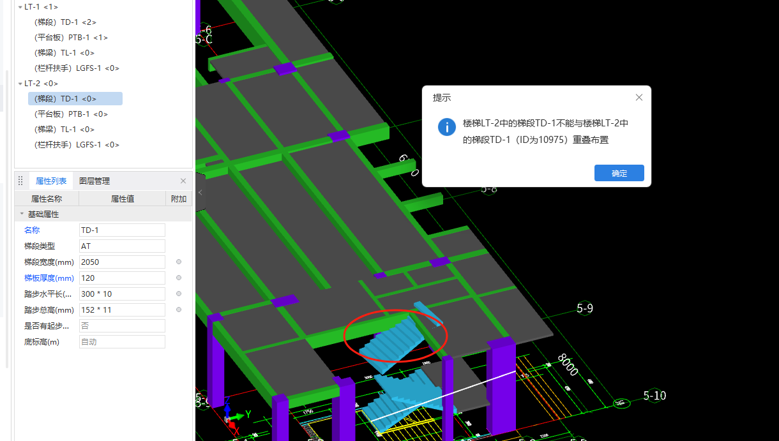Select (栏杆扶手) LGFS-1 <0> under LT-2
The image size is (779, 441).
(77, 145)
